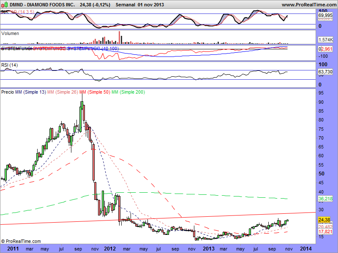Screen dimensions: 338x253
Task: Click the -100 level in SYSTEMFUNCI panel
Action: [323, 56]
